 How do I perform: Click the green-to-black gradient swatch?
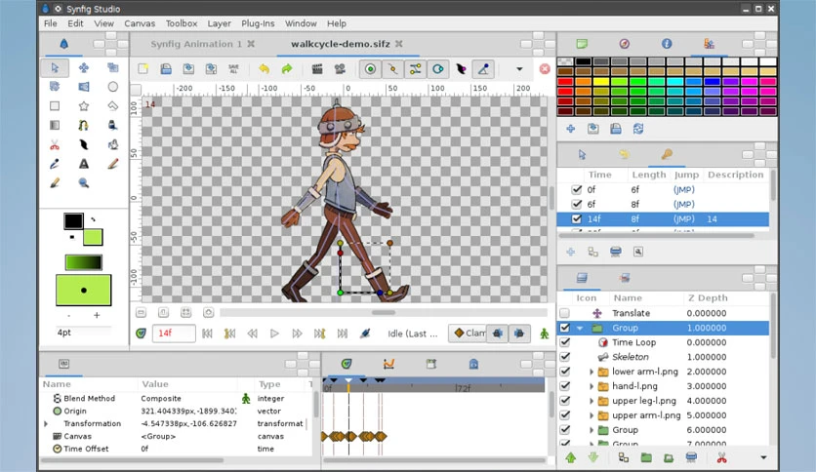point(83,262)
